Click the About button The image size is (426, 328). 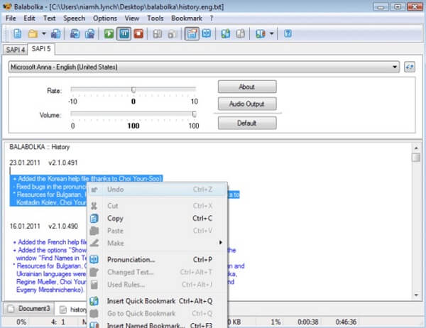tap(247, 87)
